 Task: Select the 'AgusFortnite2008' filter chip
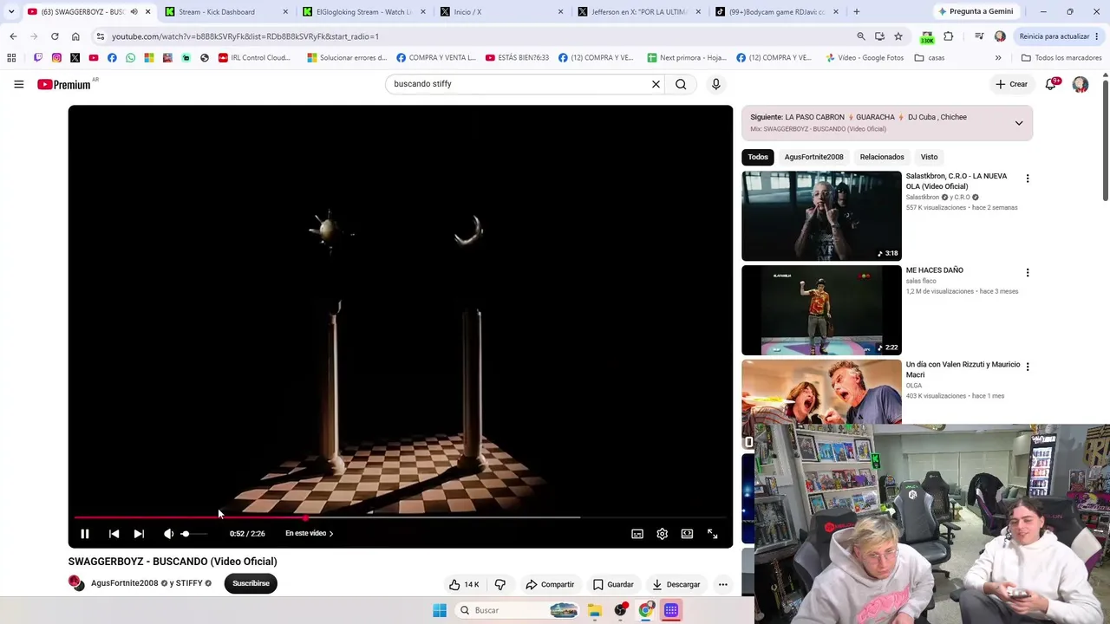813,157
